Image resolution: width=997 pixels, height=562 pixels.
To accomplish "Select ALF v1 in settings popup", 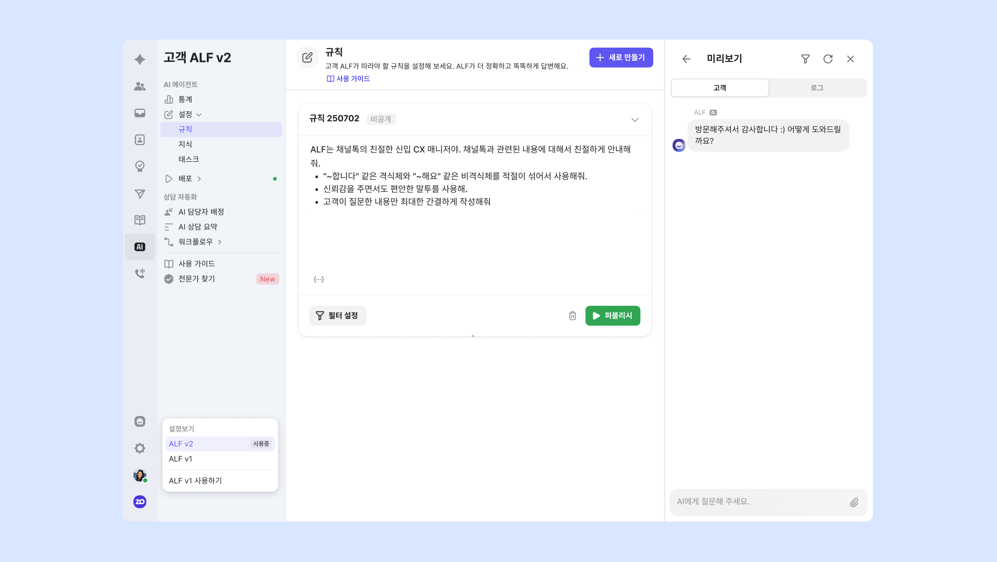I will pyautogui.click(x=180, y=459).
